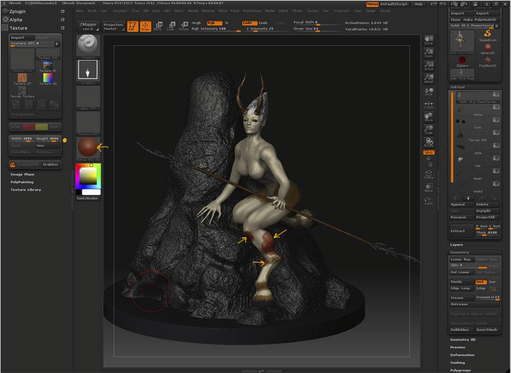
Task: Open the Zplugin palette in left tray
Action: pos(18,11)
